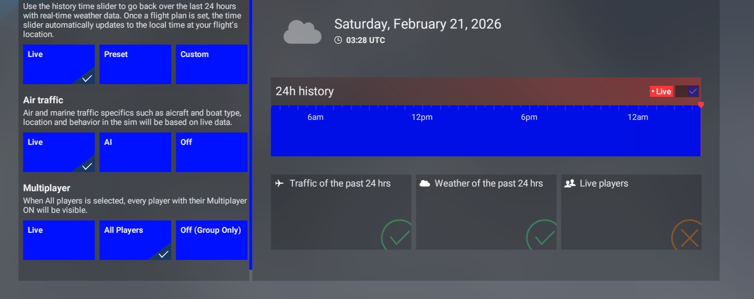Click the red timeline marker at slider end
Image resolution: width=754 pixels, height=299 pixels.
pos(701,104)
